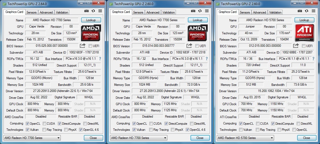
Task: Open AMD Radeon HD 5700 Series selector dropdown
Action: click(x=245, y=138)
